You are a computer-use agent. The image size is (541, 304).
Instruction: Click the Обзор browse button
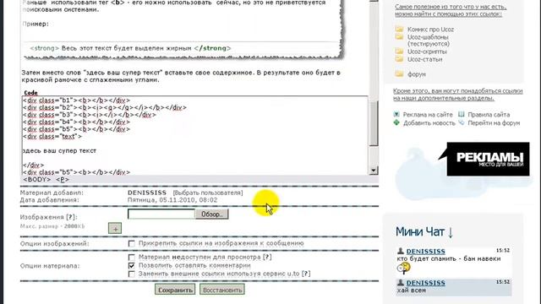tap(212, 214)
